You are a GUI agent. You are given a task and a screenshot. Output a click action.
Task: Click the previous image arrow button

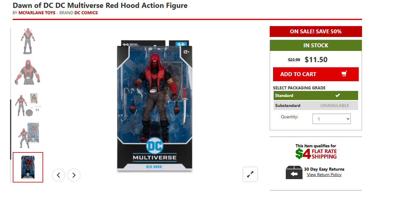59,175
